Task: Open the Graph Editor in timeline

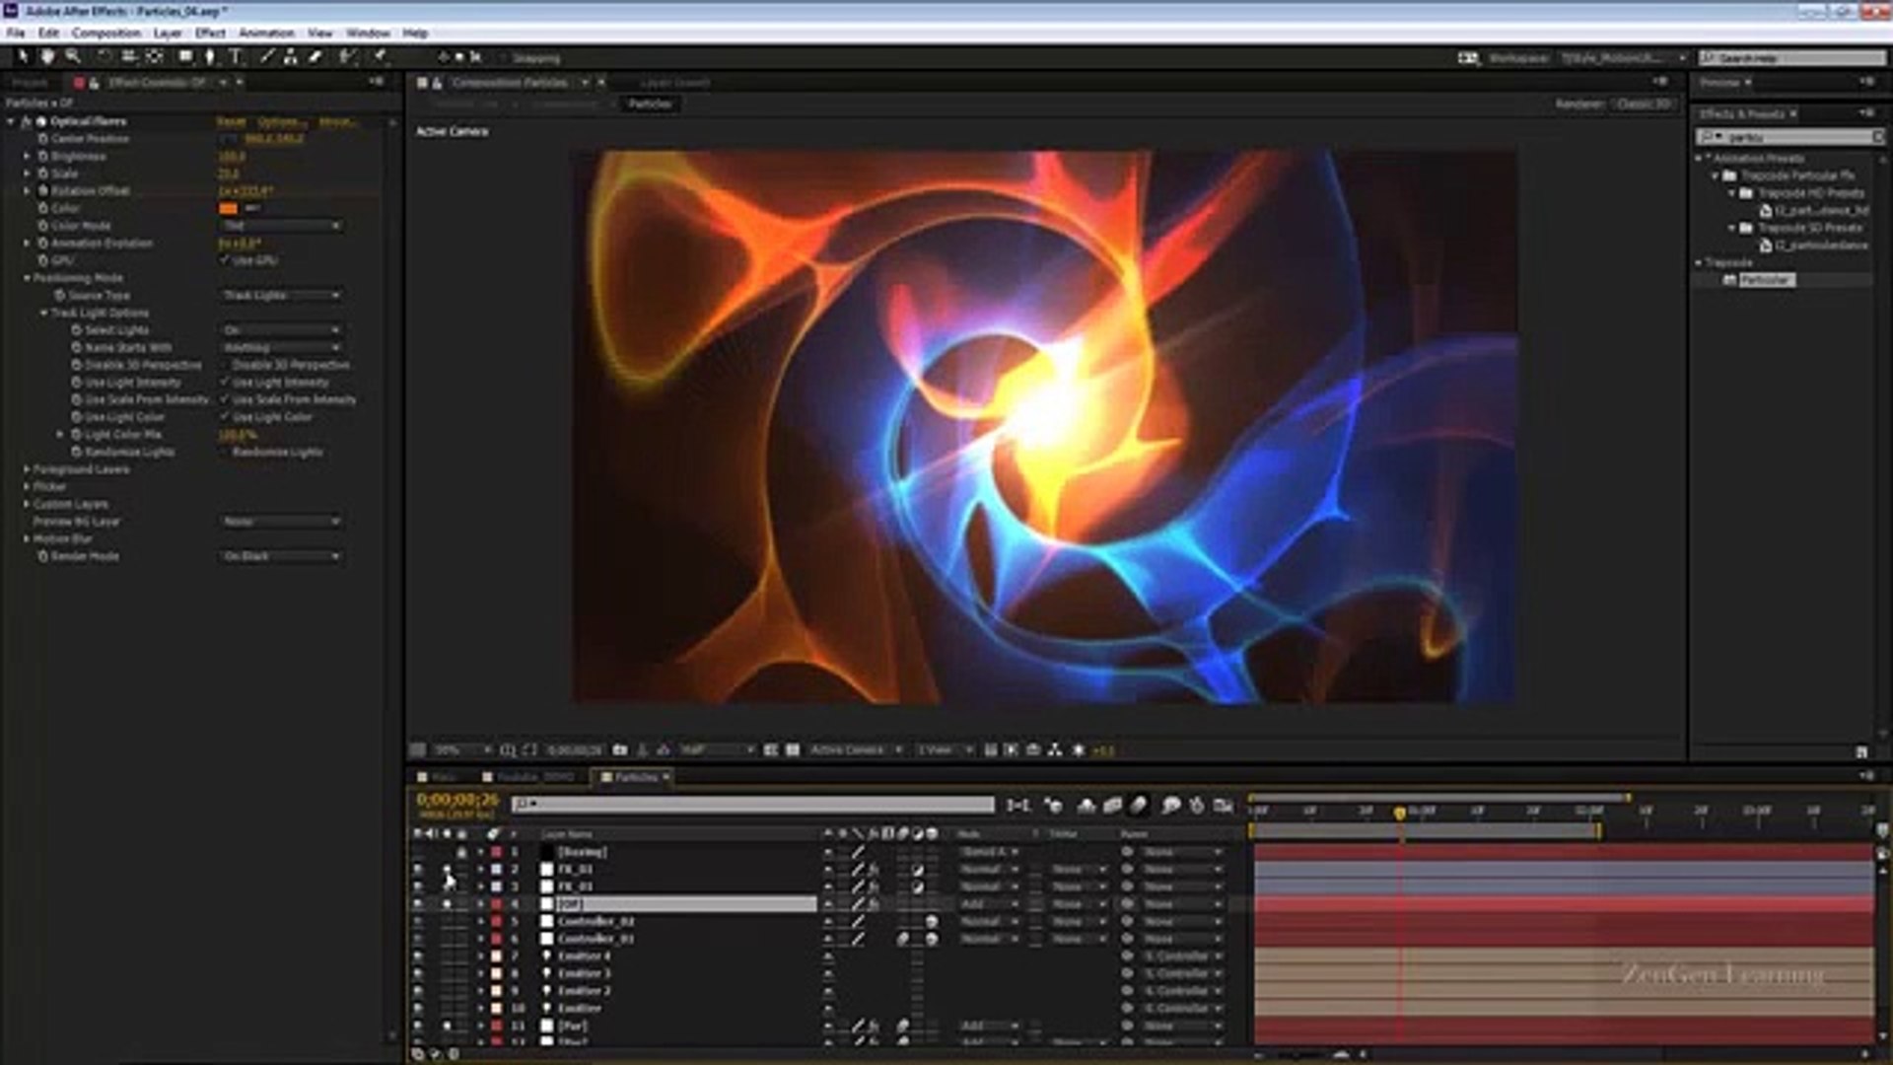Action: (1224, 806)
